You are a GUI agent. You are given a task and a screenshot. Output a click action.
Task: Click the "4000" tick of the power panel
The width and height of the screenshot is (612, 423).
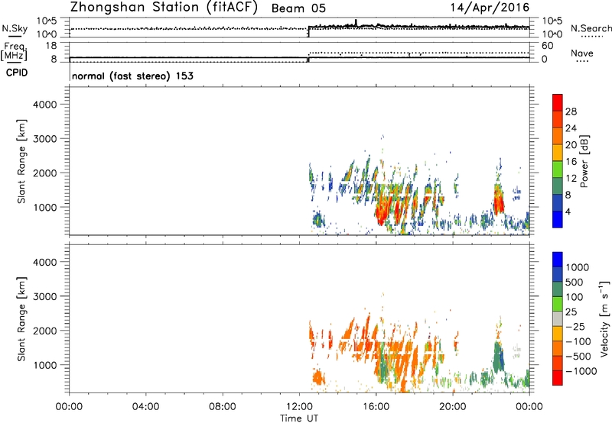coord(45,105)
